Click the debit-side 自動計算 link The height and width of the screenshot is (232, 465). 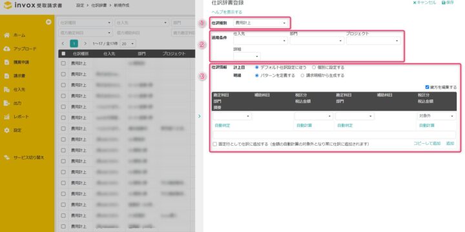304,126
